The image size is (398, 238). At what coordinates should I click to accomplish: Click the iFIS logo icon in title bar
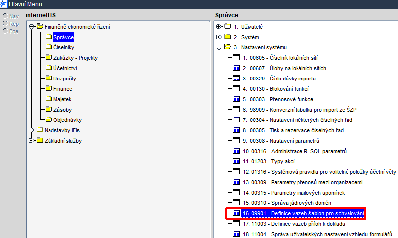4,4
